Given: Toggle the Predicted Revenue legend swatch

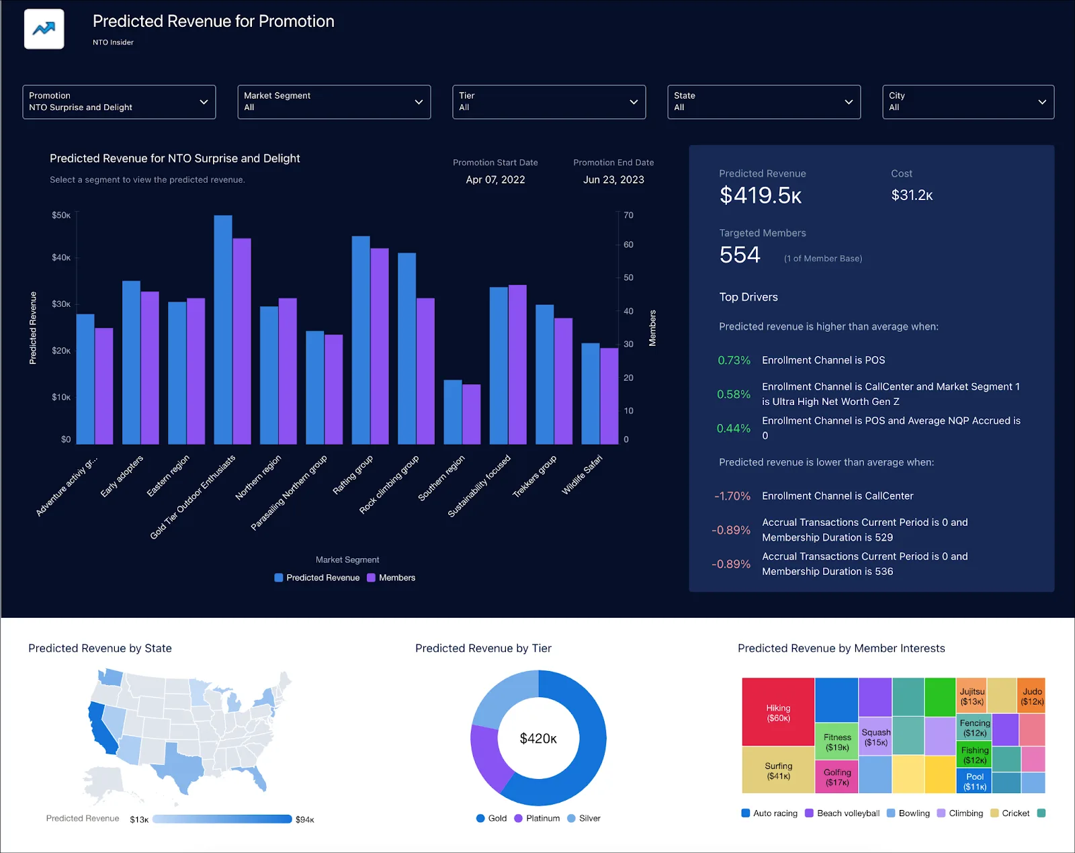Looking at the screenshot, I should coord(278,578).
